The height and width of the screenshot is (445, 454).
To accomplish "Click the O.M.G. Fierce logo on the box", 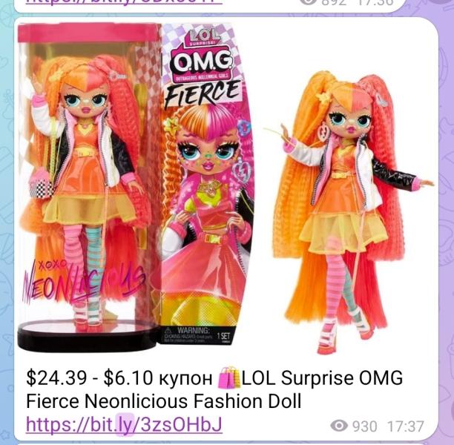I will [204, 76].
